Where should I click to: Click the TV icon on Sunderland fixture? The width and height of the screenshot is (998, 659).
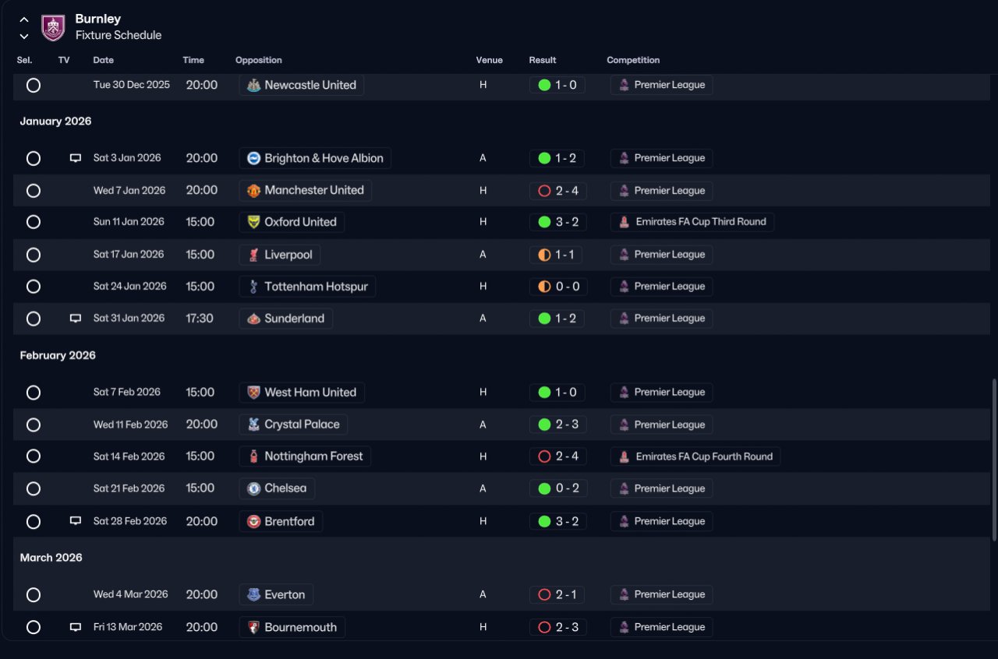tap(76, 319)
